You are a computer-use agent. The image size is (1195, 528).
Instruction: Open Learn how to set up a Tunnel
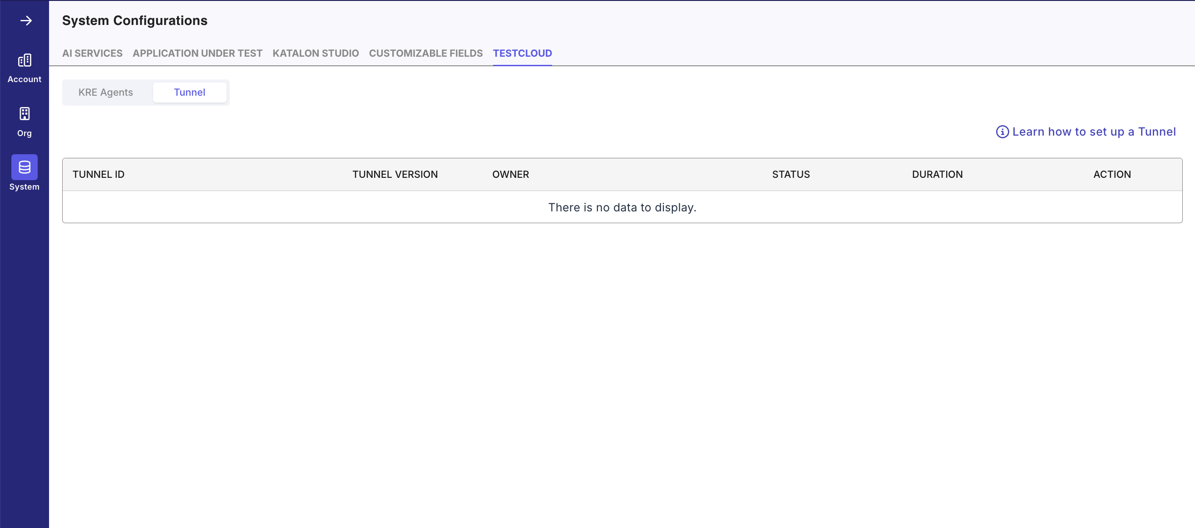pyautogui.click(x=1093, y=132)
